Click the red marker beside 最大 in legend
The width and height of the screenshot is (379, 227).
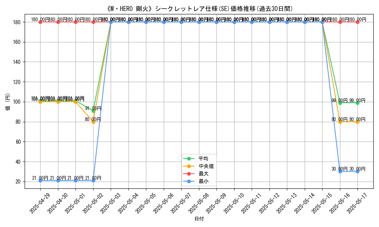point(189,174)
